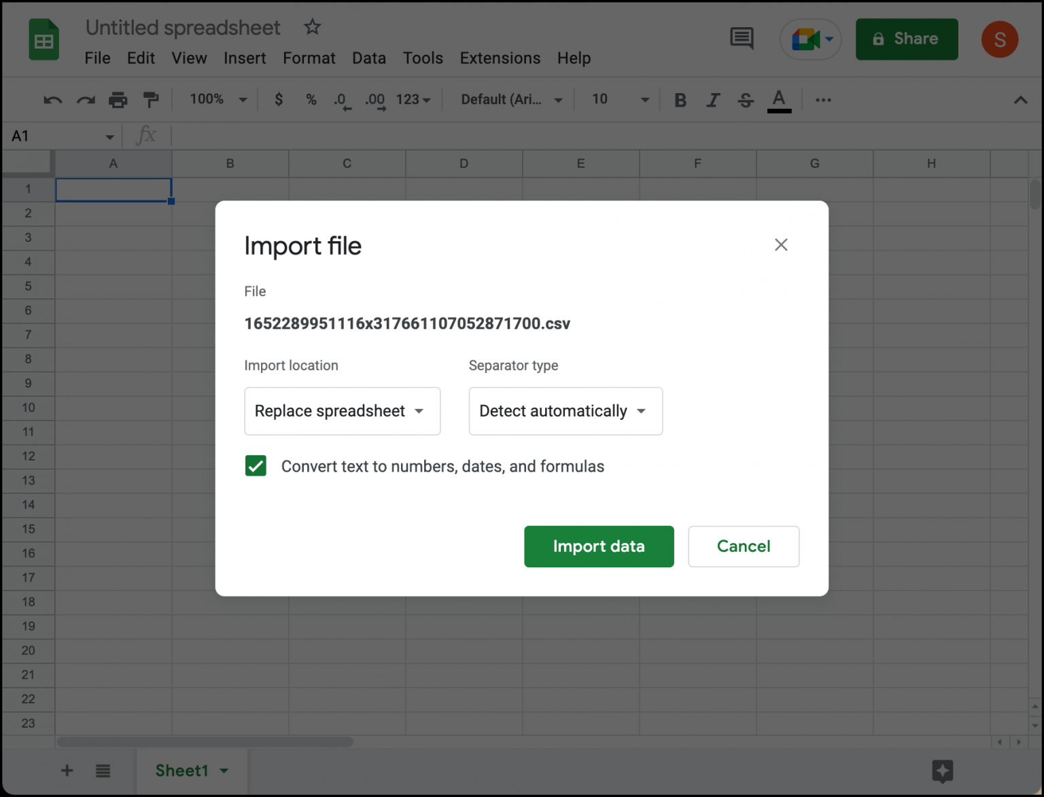Cancel the file import

[743, 546]
